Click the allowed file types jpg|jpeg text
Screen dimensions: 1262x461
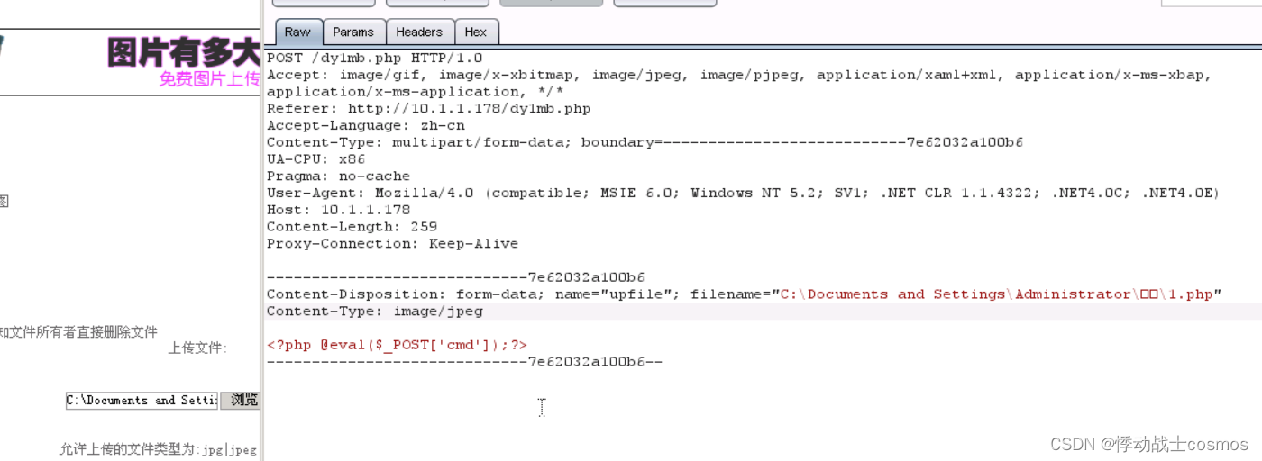point(159,449)
